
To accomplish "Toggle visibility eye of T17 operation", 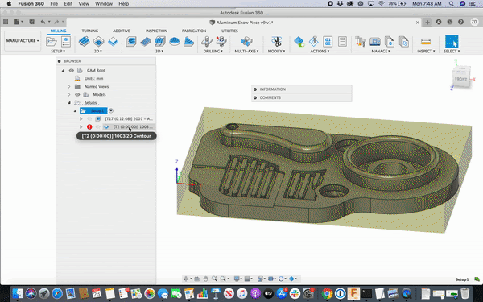I will [89, 118].
